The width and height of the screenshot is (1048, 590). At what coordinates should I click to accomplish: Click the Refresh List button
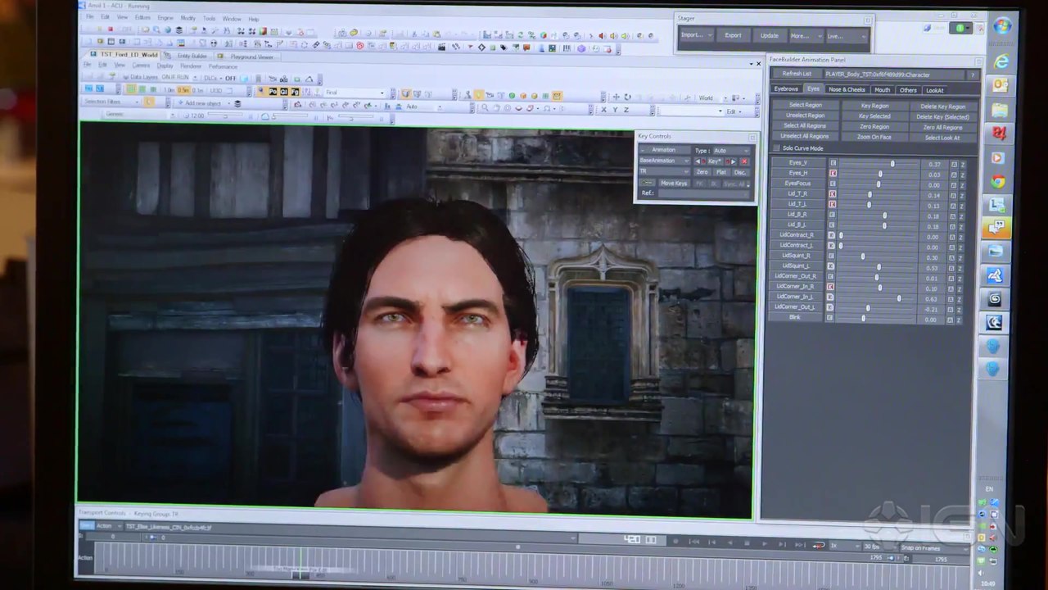pos(797,75)
